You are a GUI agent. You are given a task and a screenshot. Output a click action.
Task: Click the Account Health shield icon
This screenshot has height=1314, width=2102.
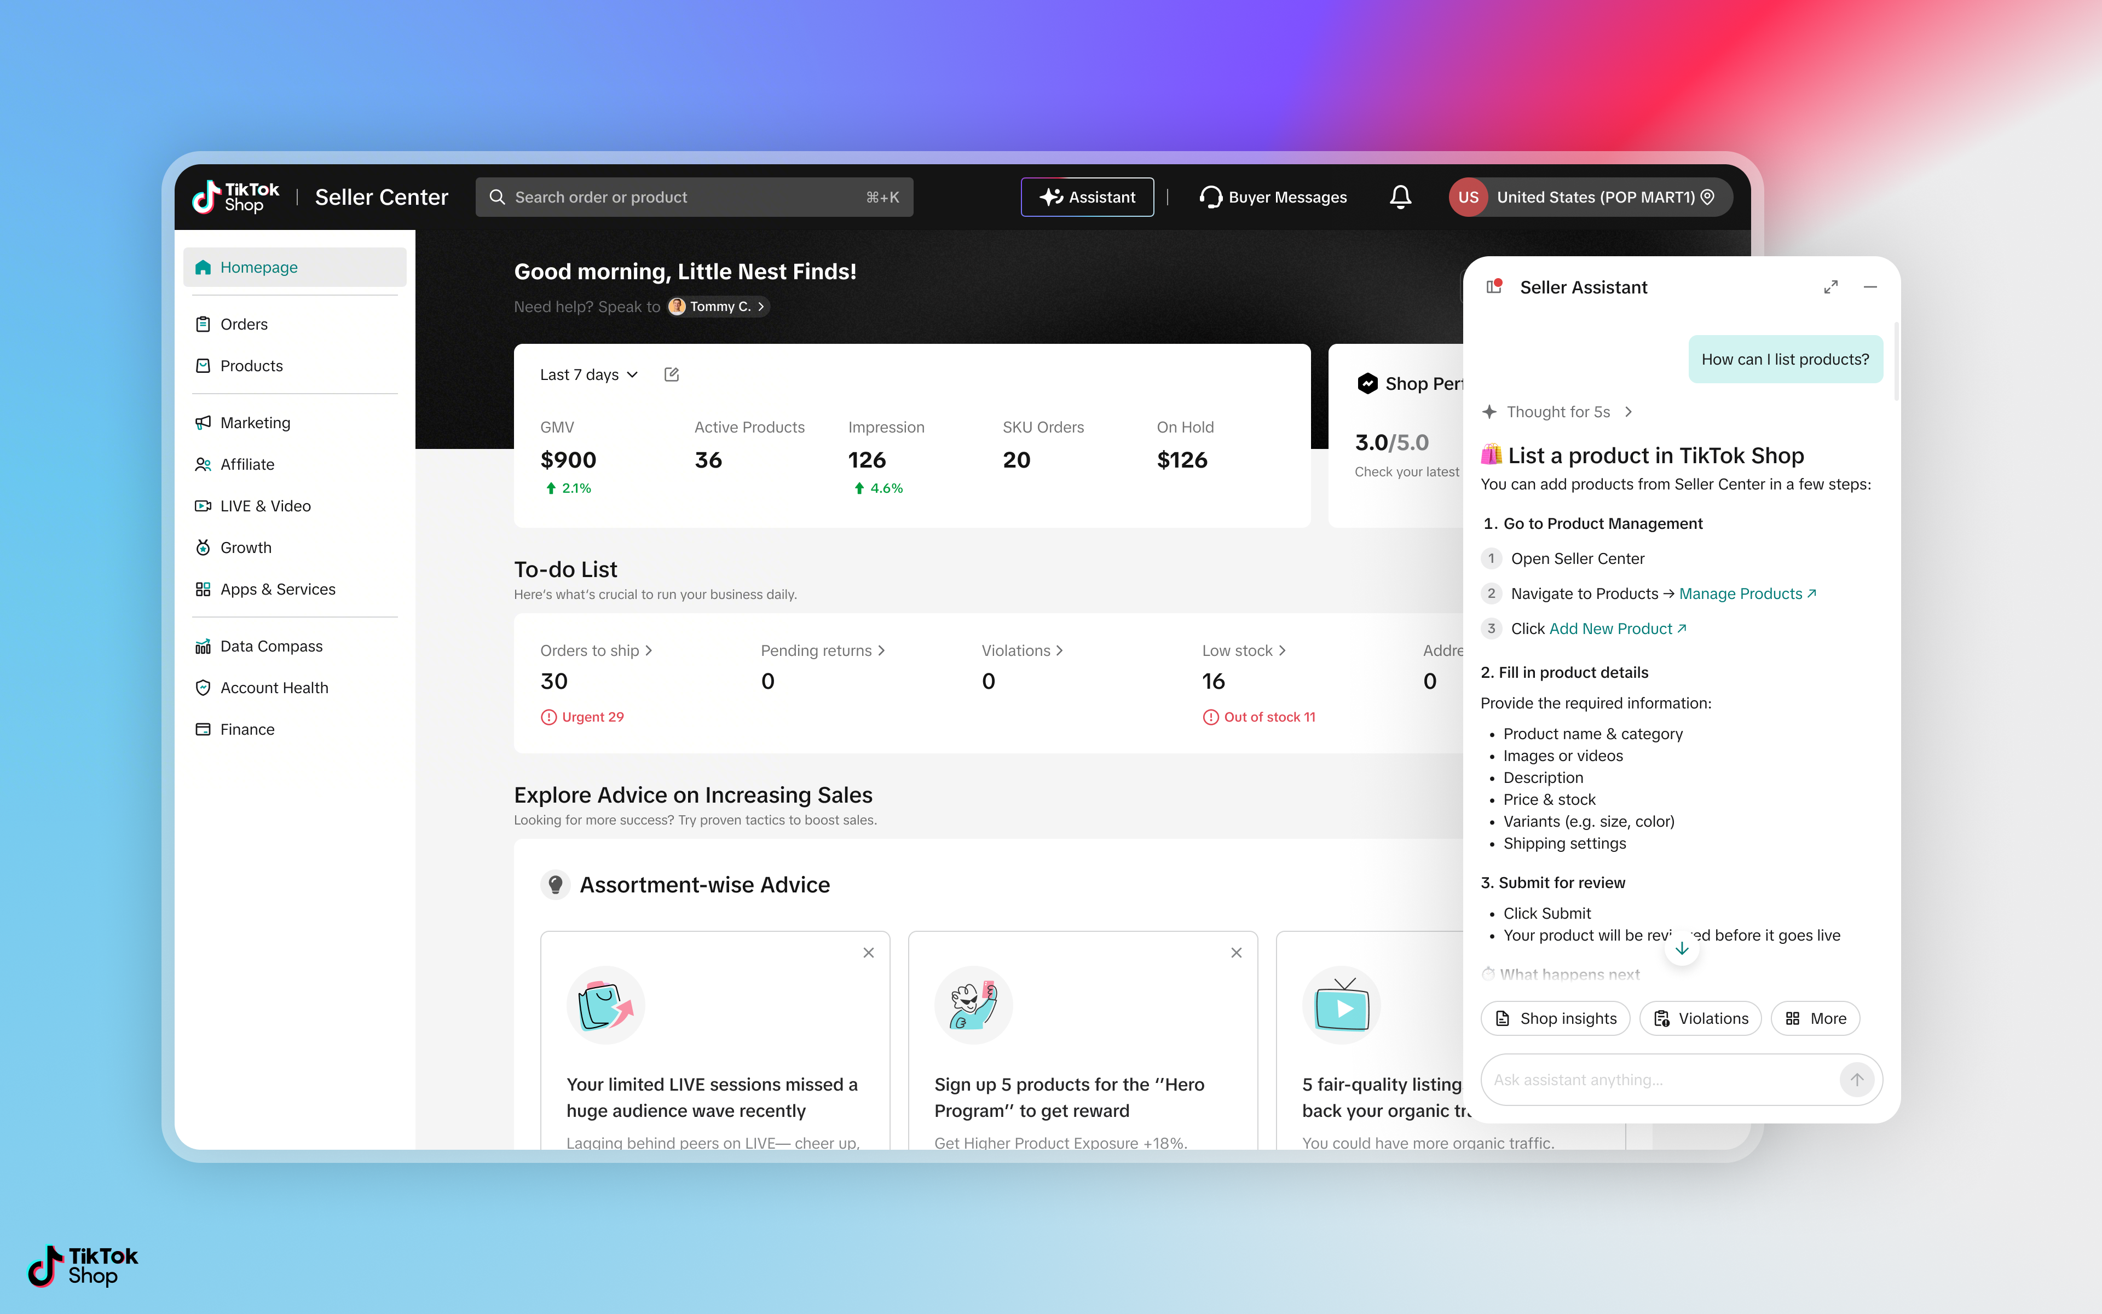coord(203,688)
